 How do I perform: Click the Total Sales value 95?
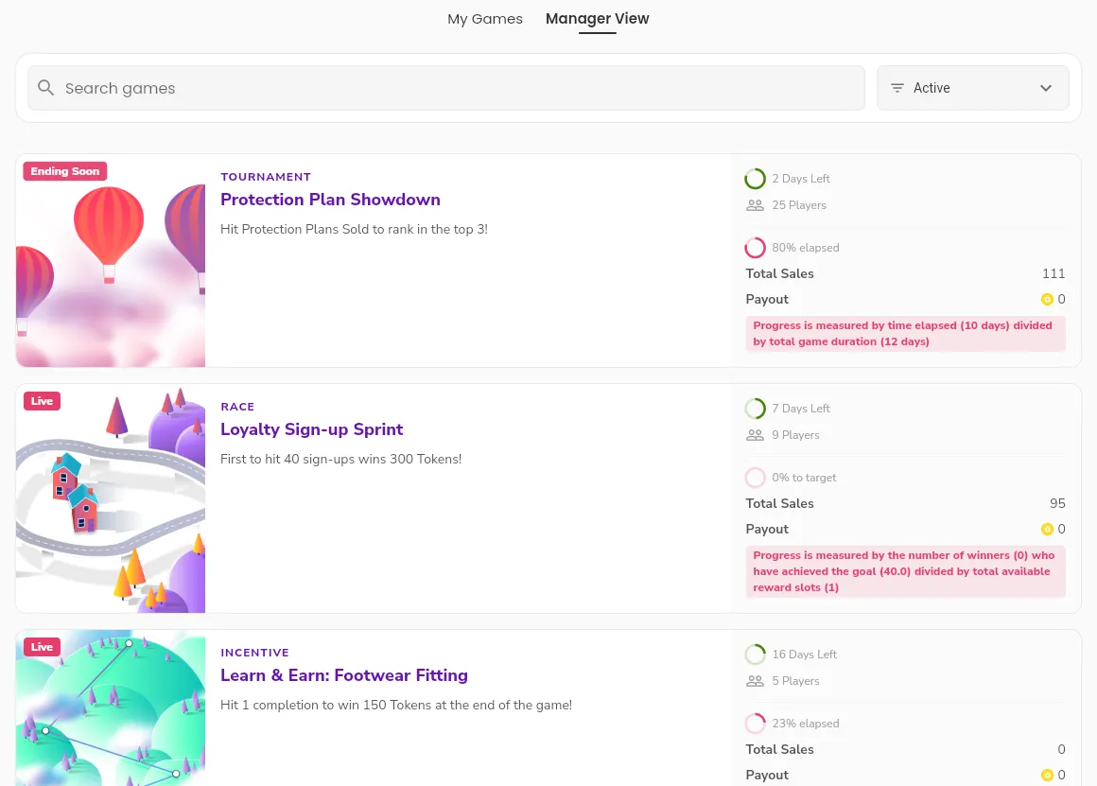pyautogui.click(x=1057, y=503)
